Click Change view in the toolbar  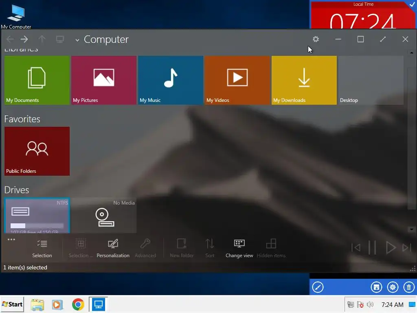coord(239,248)
